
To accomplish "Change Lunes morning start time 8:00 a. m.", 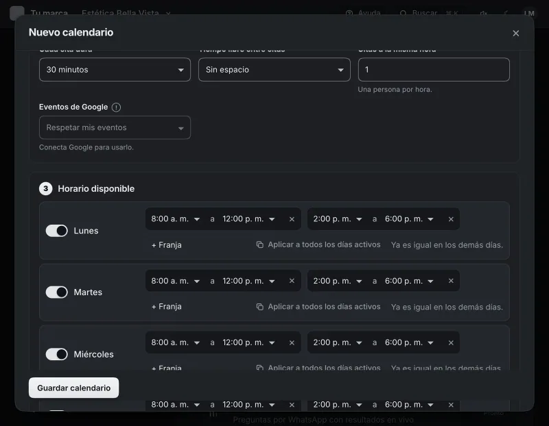I will click(176, 219).
